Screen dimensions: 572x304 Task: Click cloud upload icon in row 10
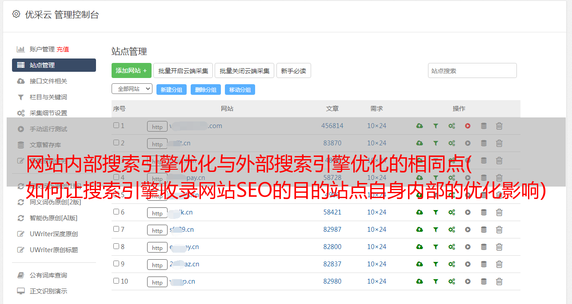[x=420, y=281]
